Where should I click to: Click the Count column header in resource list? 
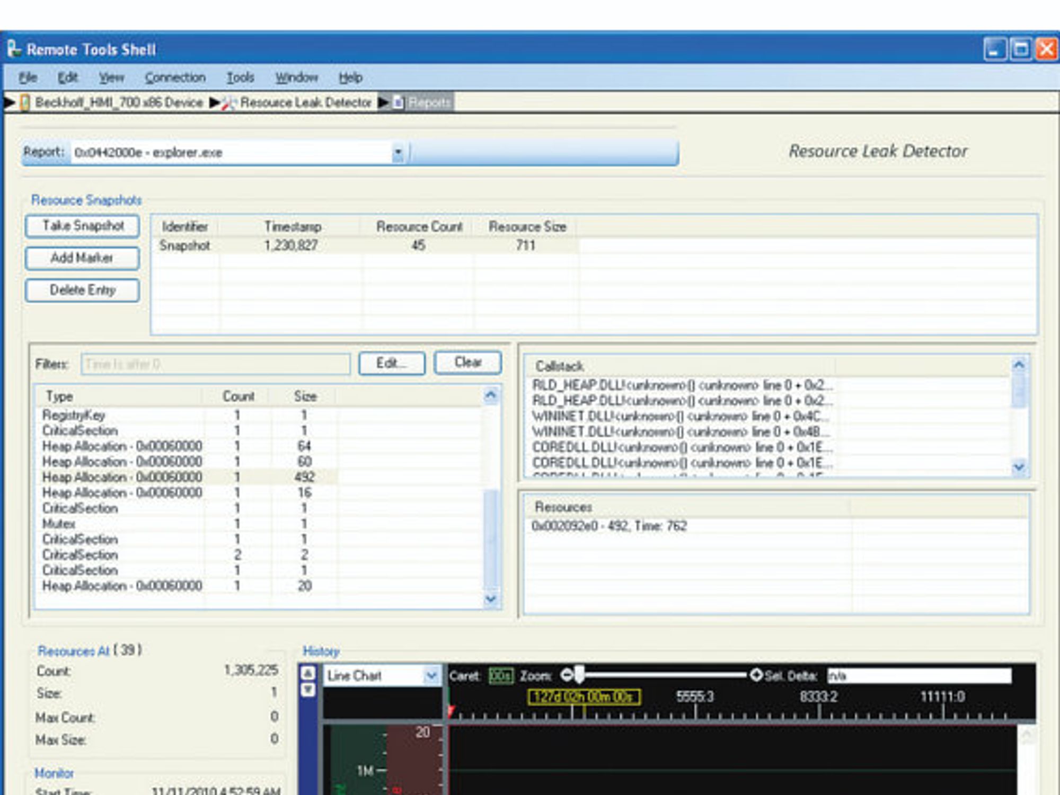point(238,396)
